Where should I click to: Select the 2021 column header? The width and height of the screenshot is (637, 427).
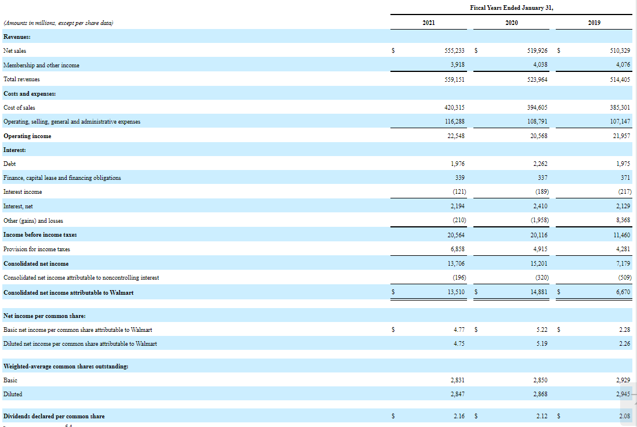[428, 22]
